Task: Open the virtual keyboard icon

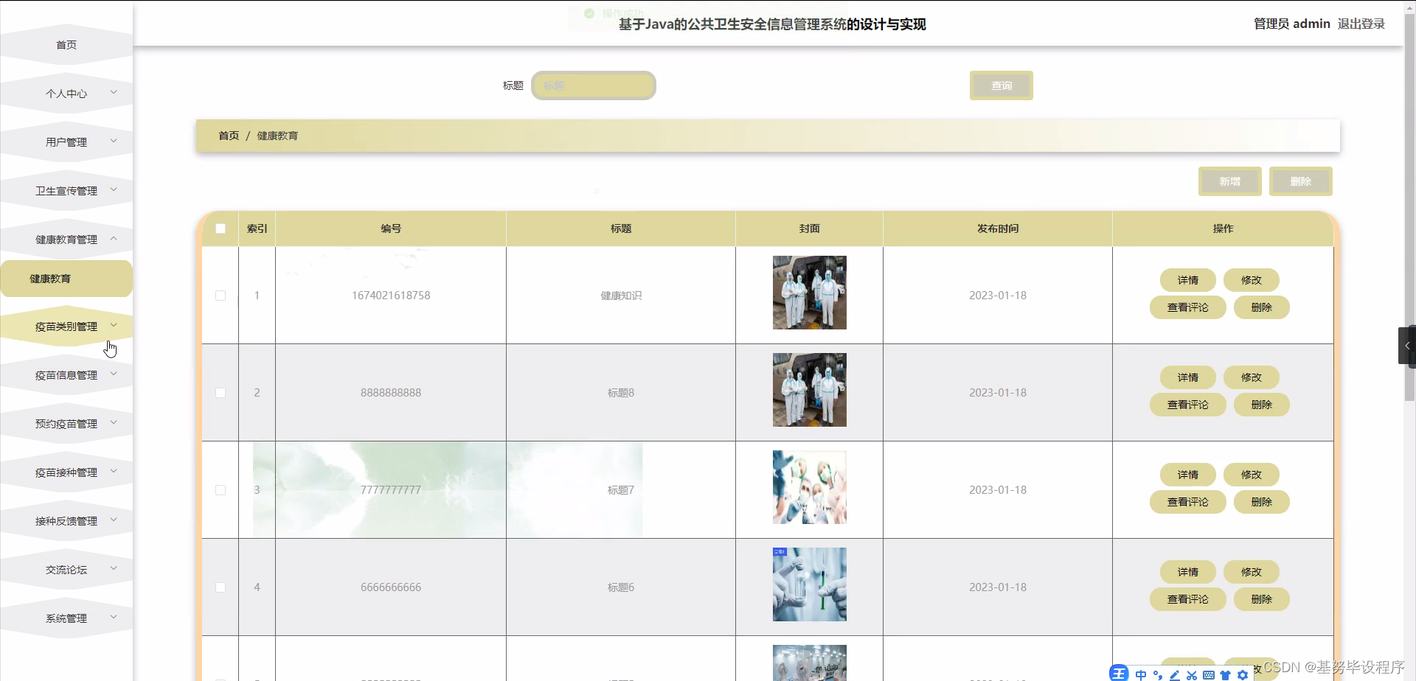Action: point(1209,674)
